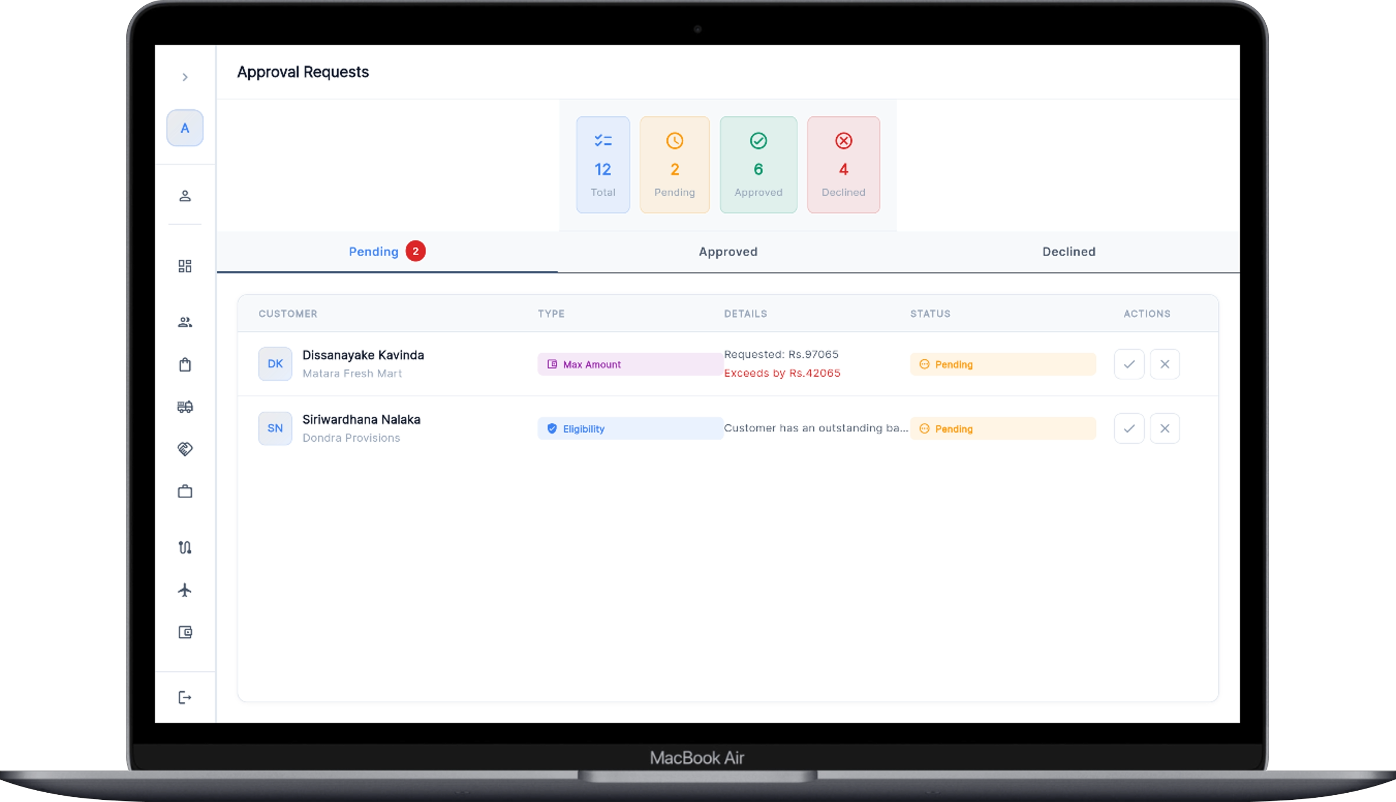This screenshot has height=802, width=1396.
Task: Click Pending status badge for Dissanayake Kavinda
Action: (x=1003, y=364)
